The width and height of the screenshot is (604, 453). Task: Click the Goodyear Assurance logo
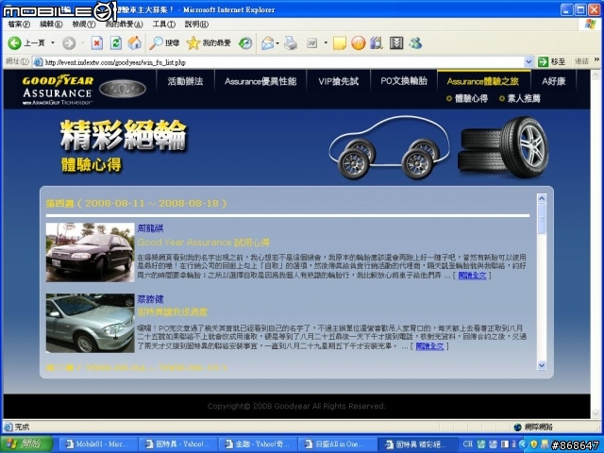(84, 90)
